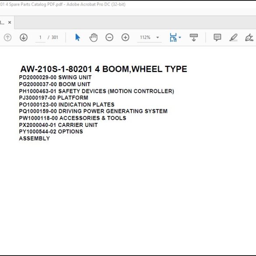Click the zoom percentage field showing 112%
Viewport: 256px width, 256px height.
click(145, 37)
